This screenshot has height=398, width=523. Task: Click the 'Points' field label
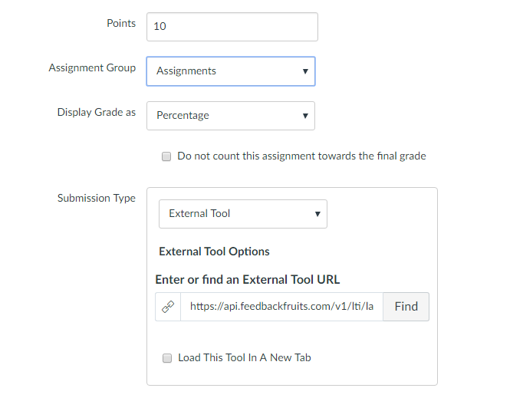tap(121, 23)
